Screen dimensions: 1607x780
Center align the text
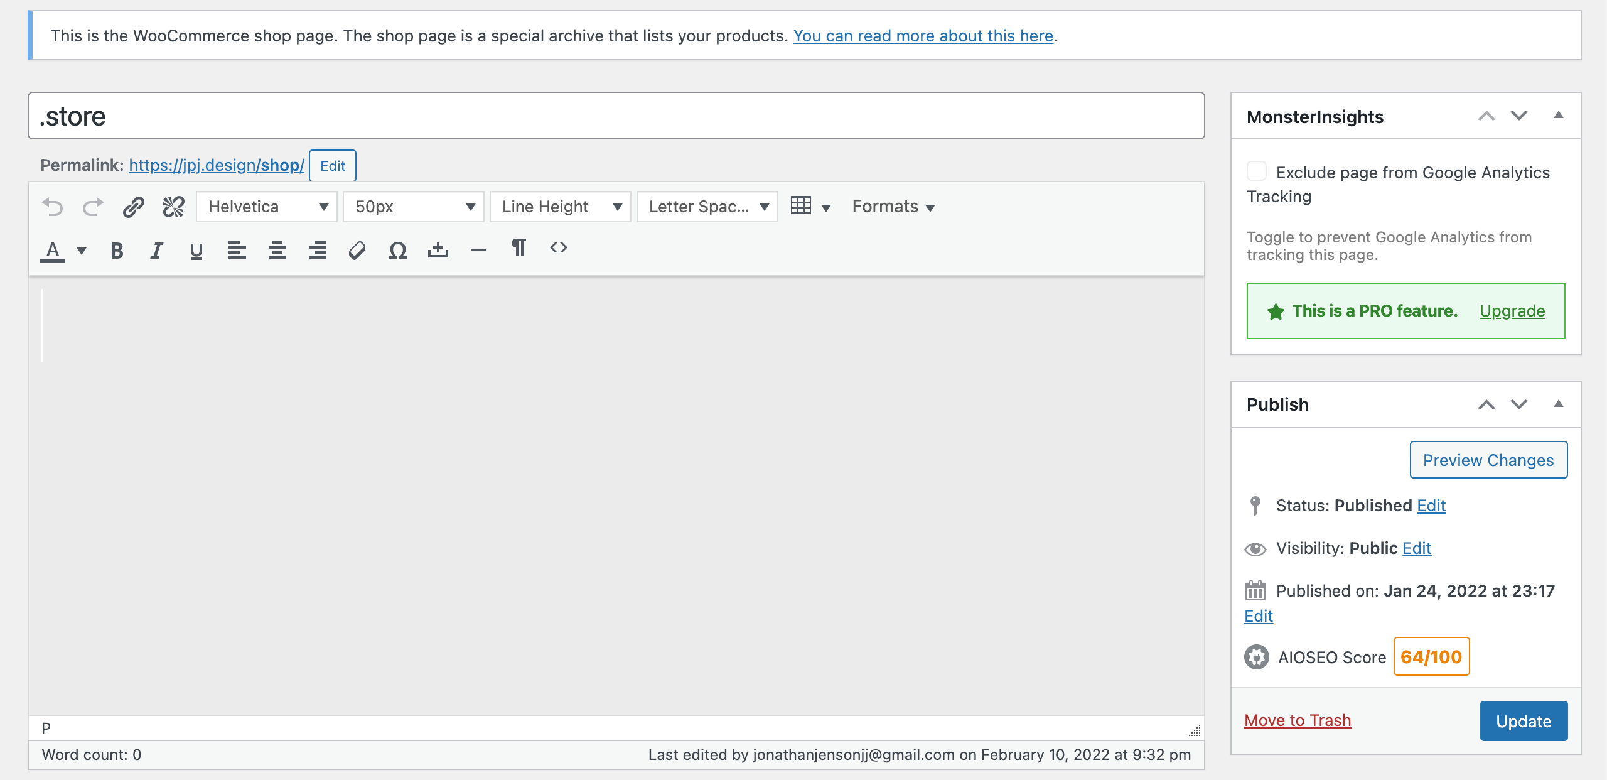point(277,251)
